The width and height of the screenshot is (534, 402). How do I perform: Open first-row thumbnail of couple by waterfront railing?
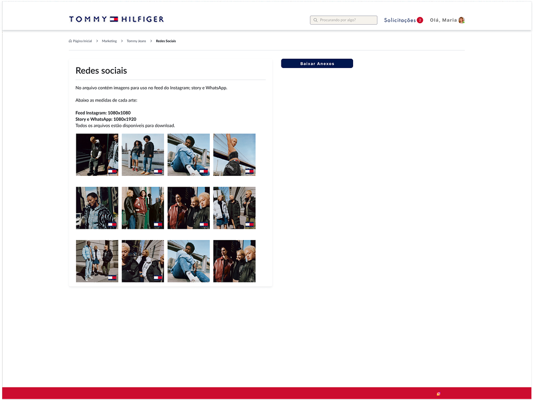(x=143, y=155)
